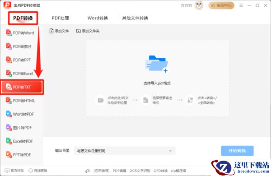271x176 pixels.
Task: Open 在线客服 online support
Action: click(38, 171)
